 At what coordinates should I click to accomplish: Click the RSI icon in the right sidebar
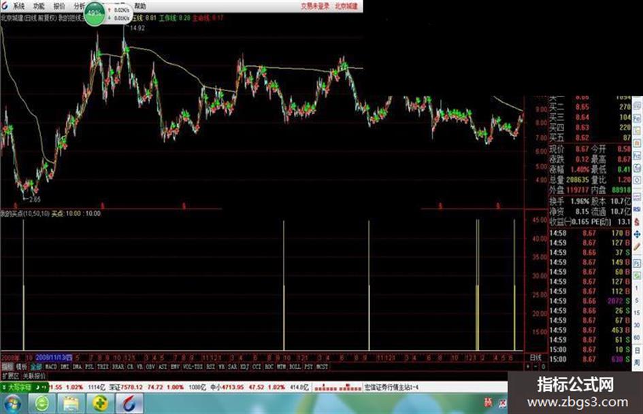[x=638, y=209]
